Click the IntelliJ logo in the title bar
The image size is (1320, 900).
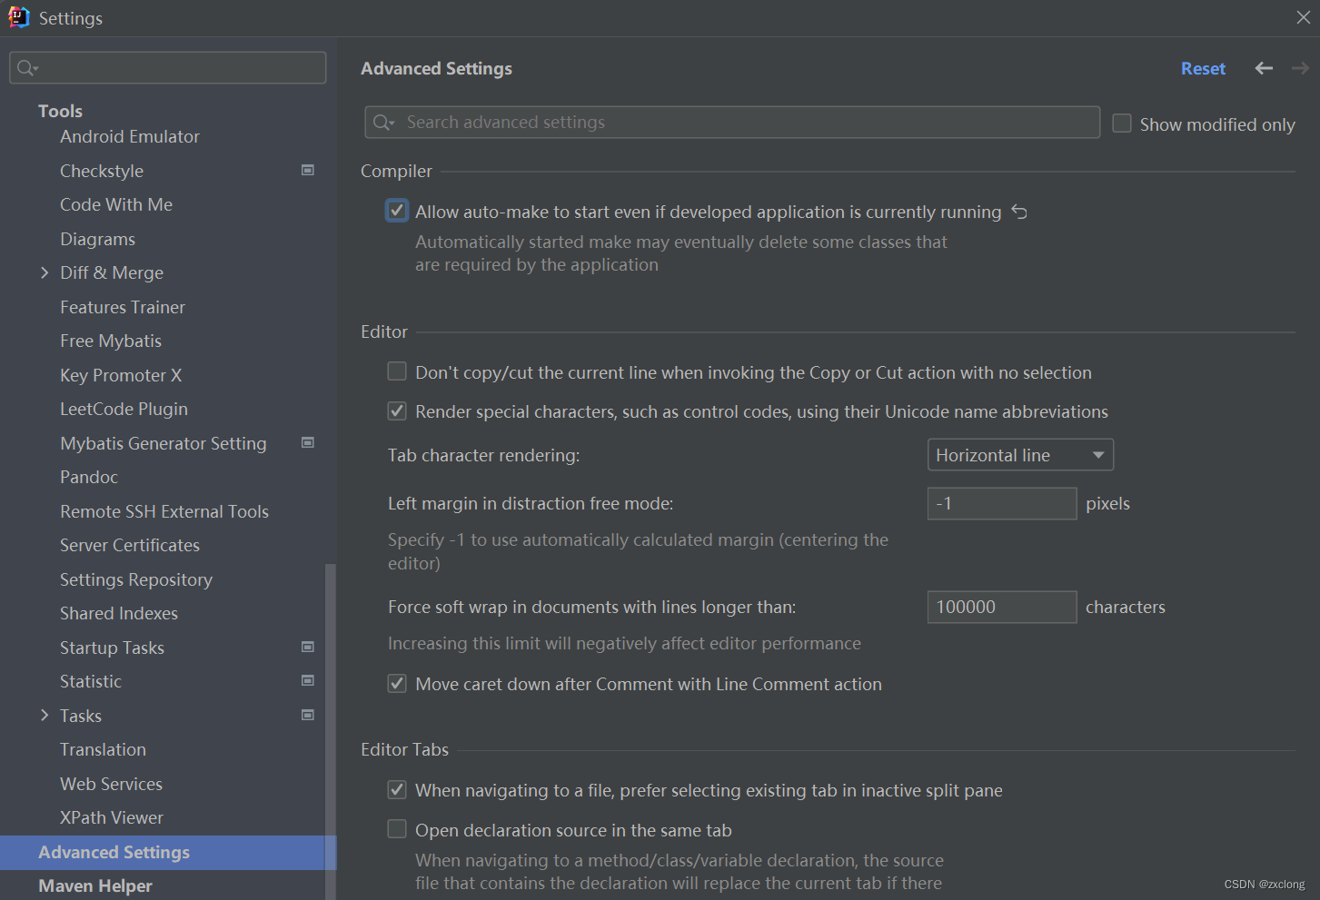19,17
